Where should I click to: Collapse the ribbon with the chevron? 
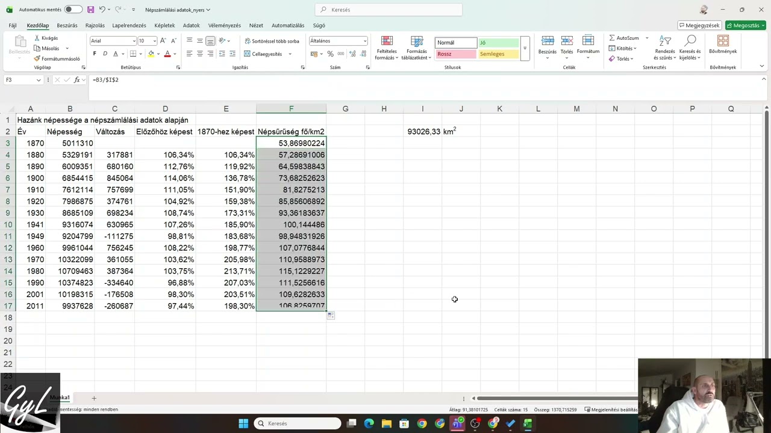762,67
